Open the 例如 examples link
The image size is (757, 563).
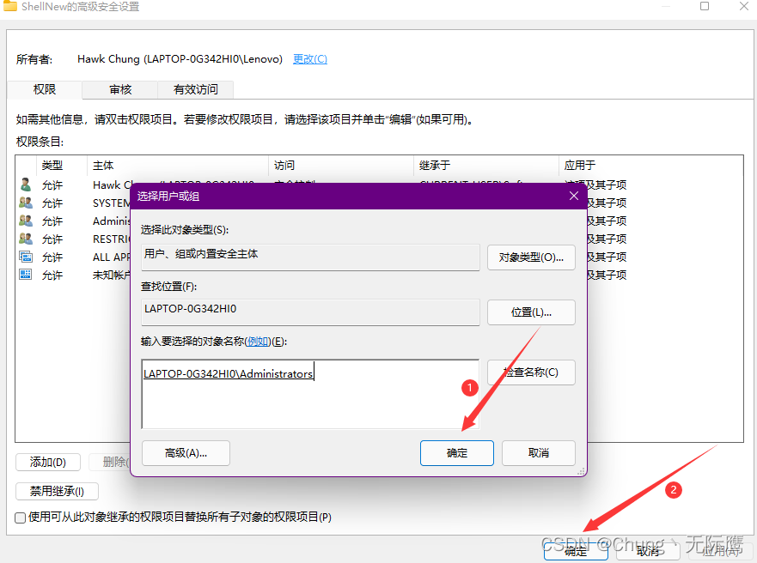(x=257, y=342)
